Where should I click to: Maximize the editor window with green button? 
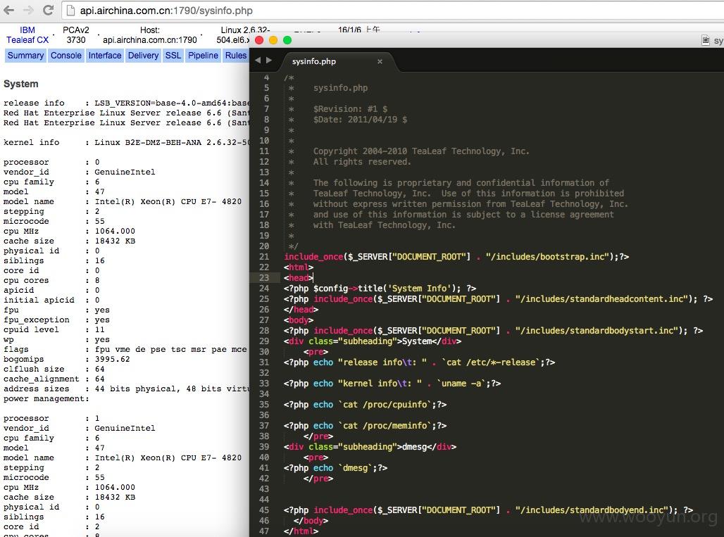tap(287, 40)
